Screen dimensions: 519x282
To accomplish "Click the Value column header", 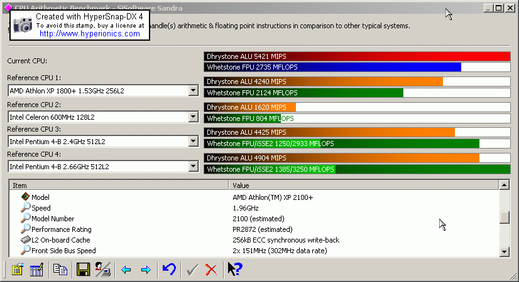I will (363, 185).
